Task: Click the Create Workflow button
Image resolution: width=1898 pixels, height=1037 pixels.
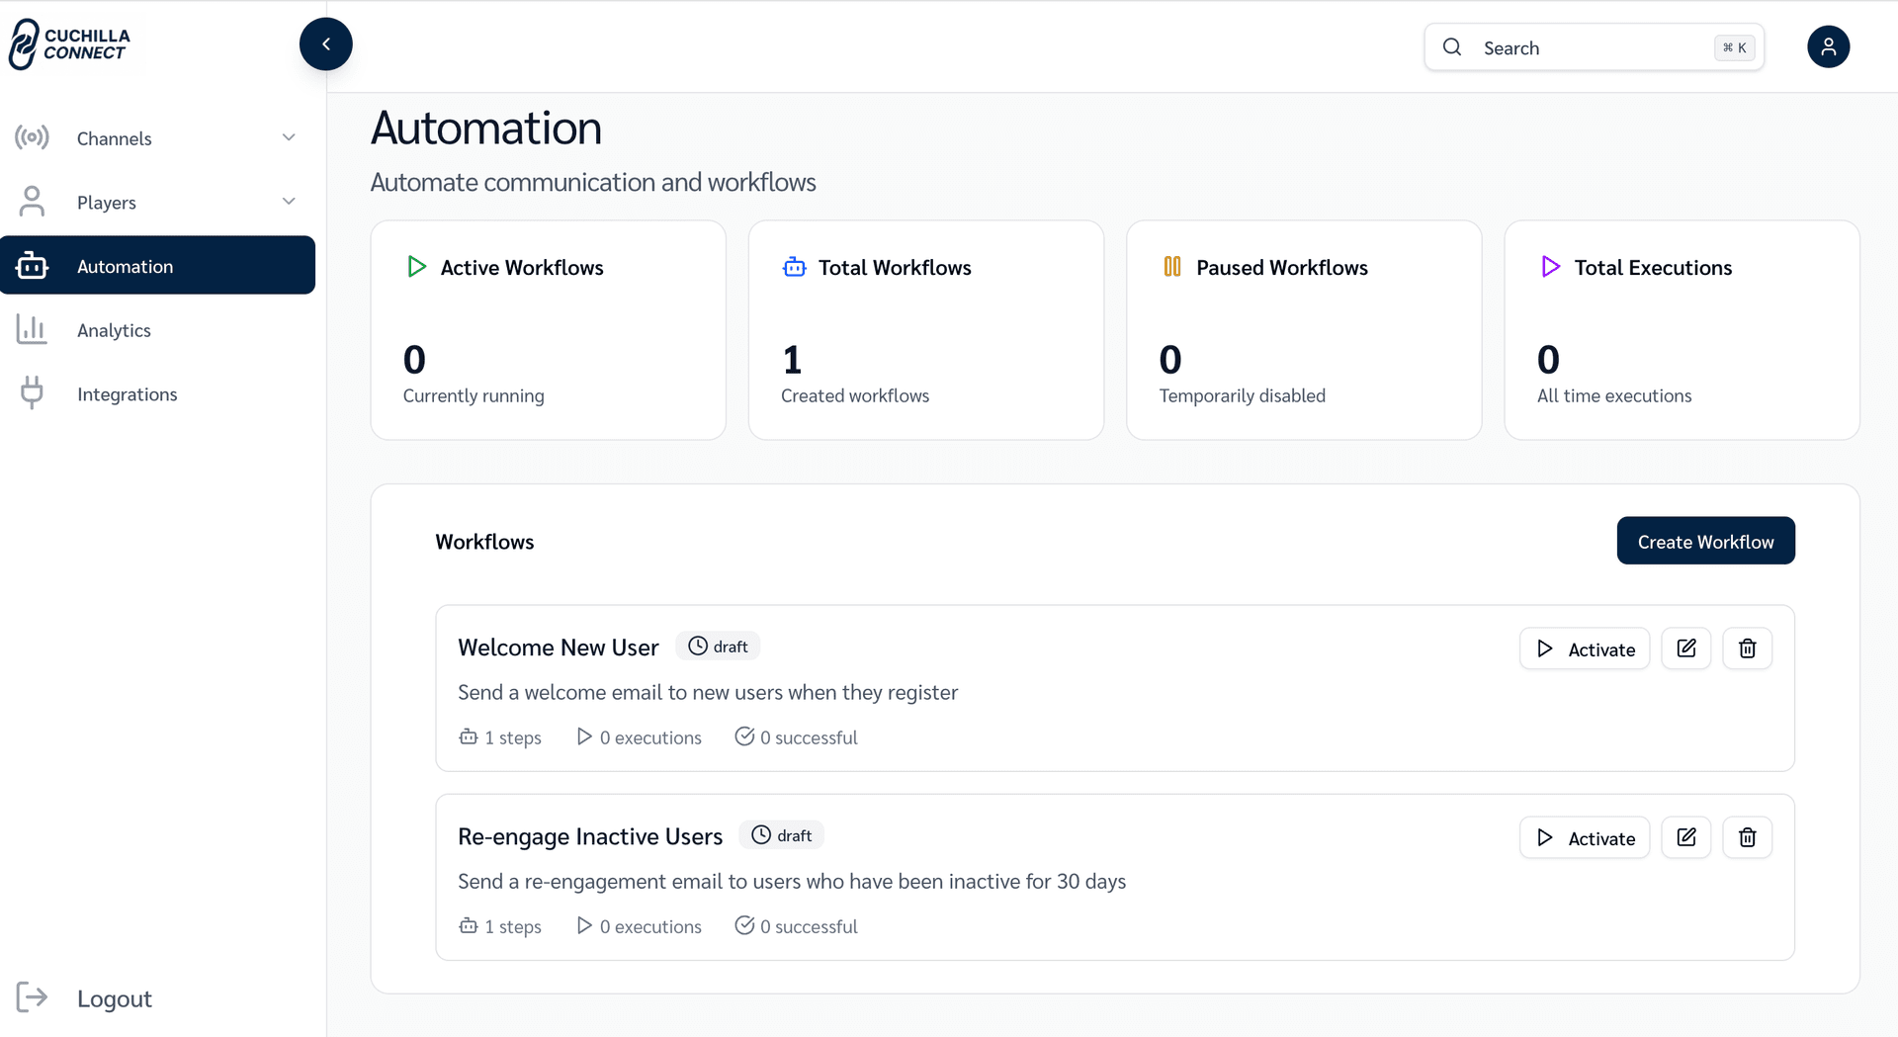Action: (x=1705, y=541)
